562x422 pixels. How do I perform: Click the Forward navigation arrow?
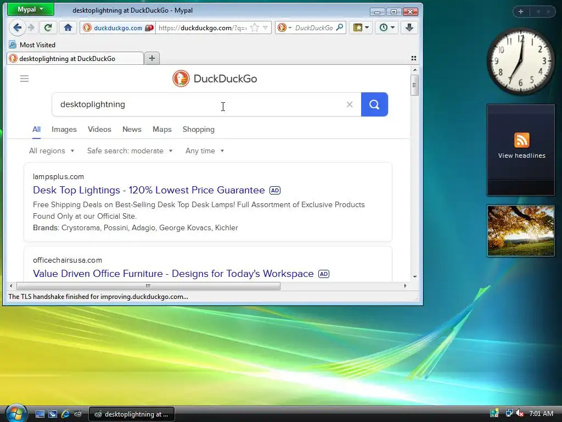tap(31, 27)
